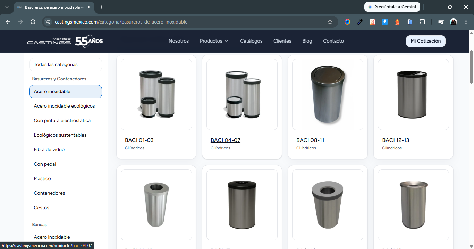Reload the current page
This screenshot has width=474, height=249.
(x=33, y=22)
